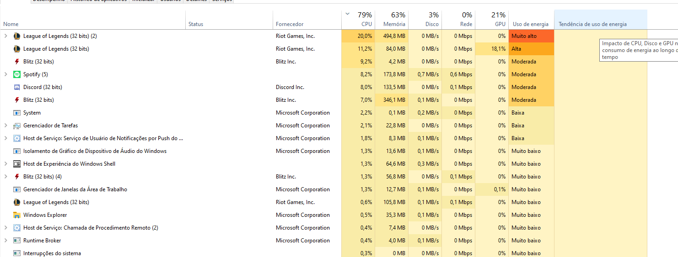Select the 'Muito alto' energy usage cell
Screen dimensions: 678x257
coord(531,36)
